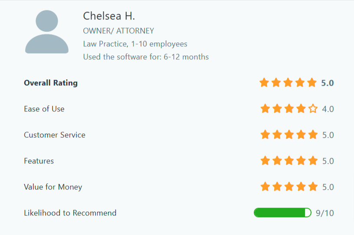Click the Law Practice, 1-10 employees text
This screenshot has height=235, width=354.
pos(135,44)
